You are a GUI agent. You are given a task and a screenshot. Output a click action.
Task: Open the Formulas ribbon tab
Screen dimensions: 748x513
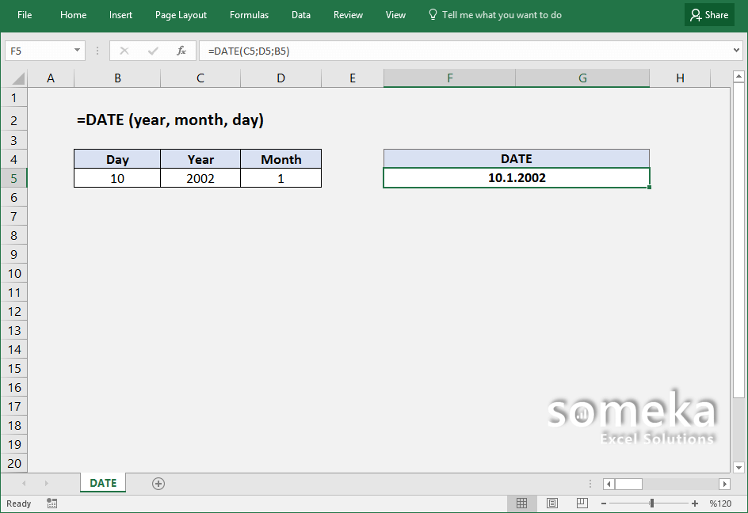[x=249, y=15]
